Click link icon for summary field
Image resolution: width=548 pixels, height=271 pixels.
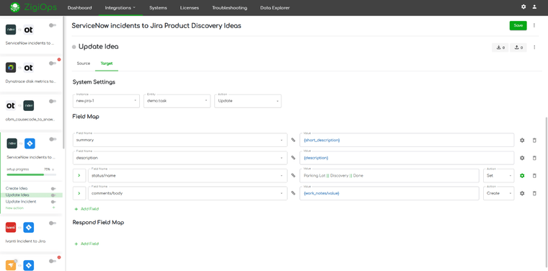[293, 140]
